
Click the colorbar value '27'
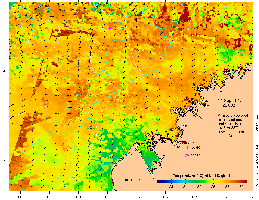click(227, 187)
